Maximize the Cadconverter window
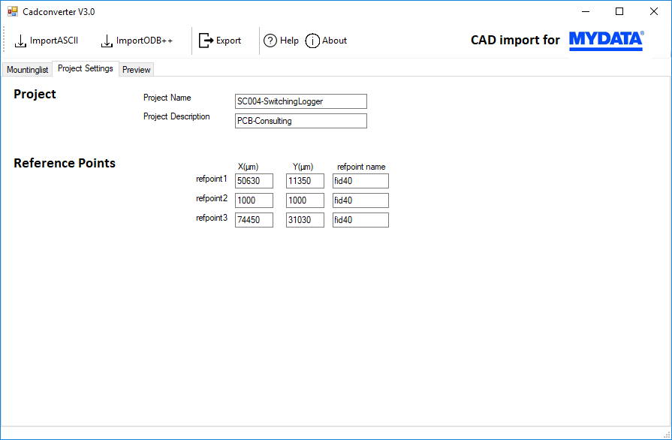The image size is (672, 440). (619, 11)
